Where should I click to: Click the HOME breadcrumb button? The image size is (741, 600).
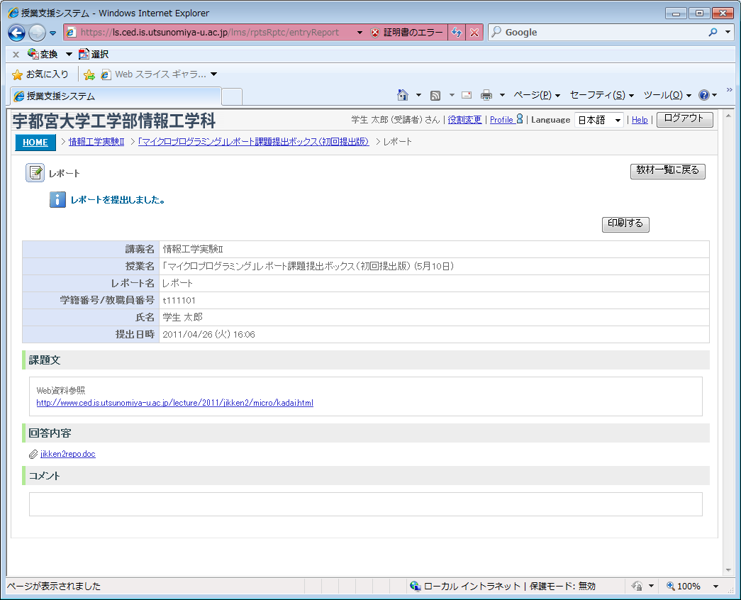(35, 142)
